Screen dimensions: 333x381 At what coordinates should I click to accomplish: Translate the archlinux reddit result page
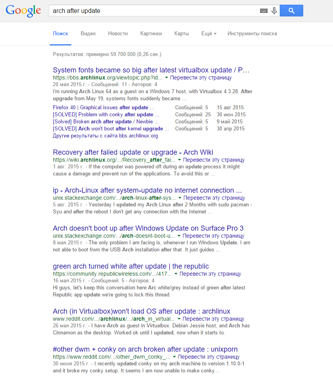click(214, 319)
